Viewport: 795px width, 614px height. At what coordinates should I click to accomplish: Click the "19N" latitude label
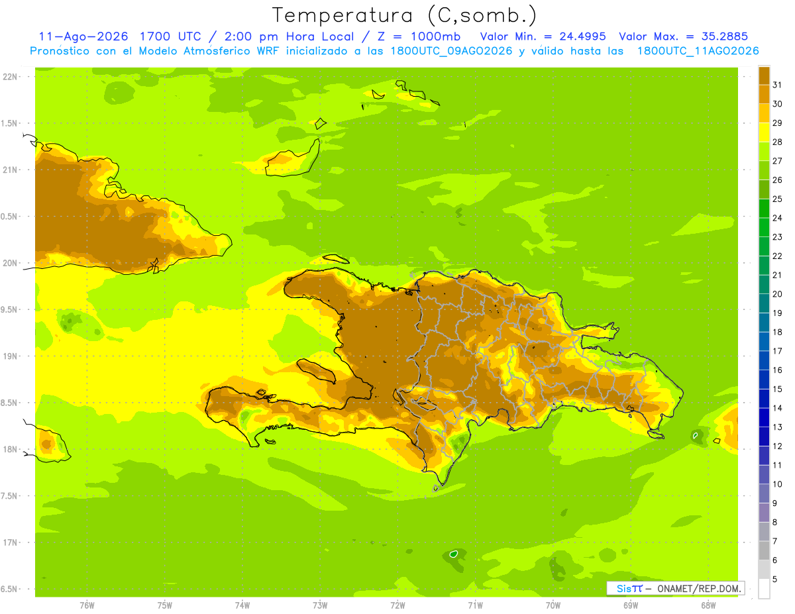point(11,356)
